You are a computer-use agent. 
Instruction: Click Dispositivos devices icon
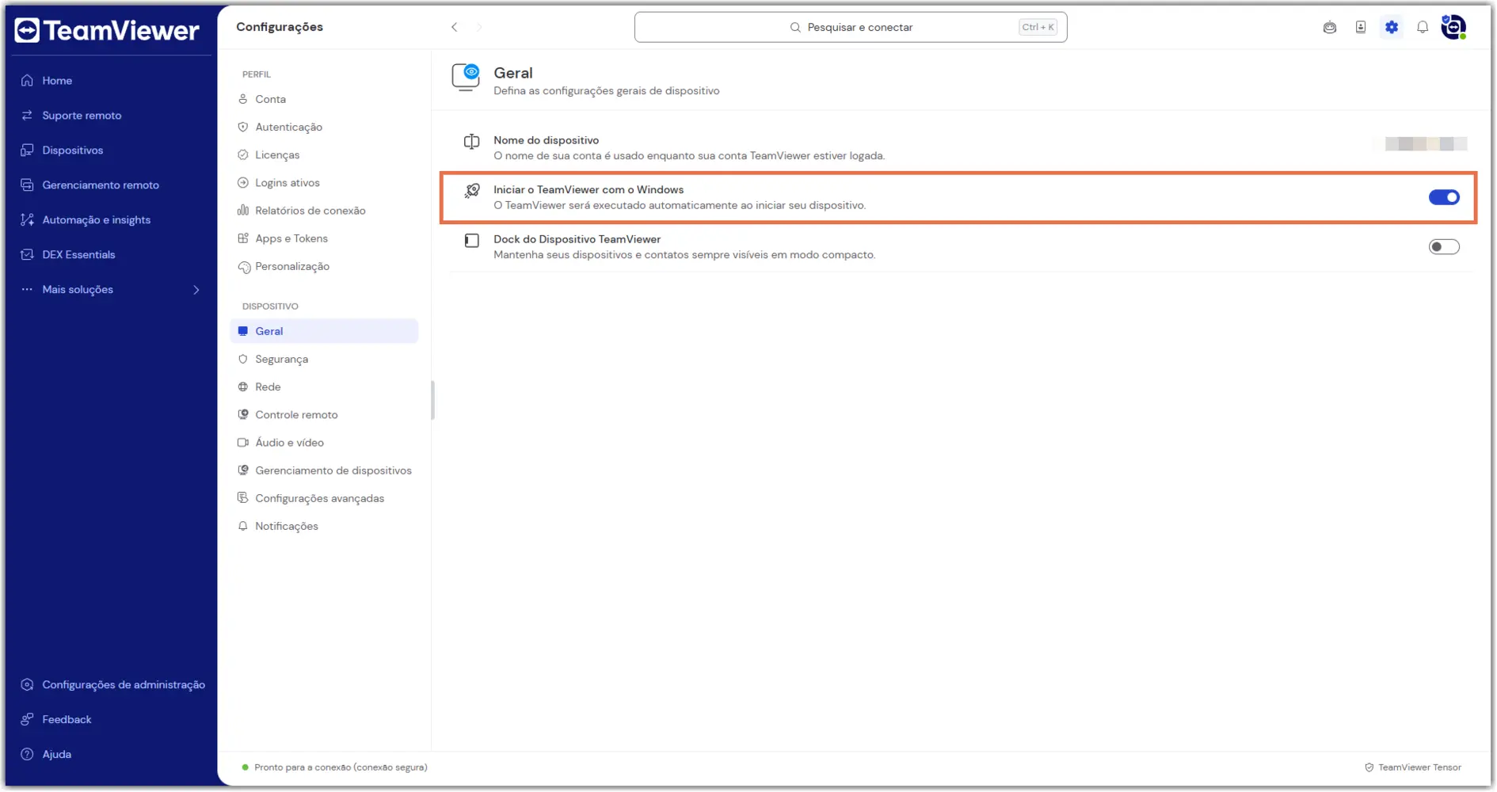click(x=27, y=150)
